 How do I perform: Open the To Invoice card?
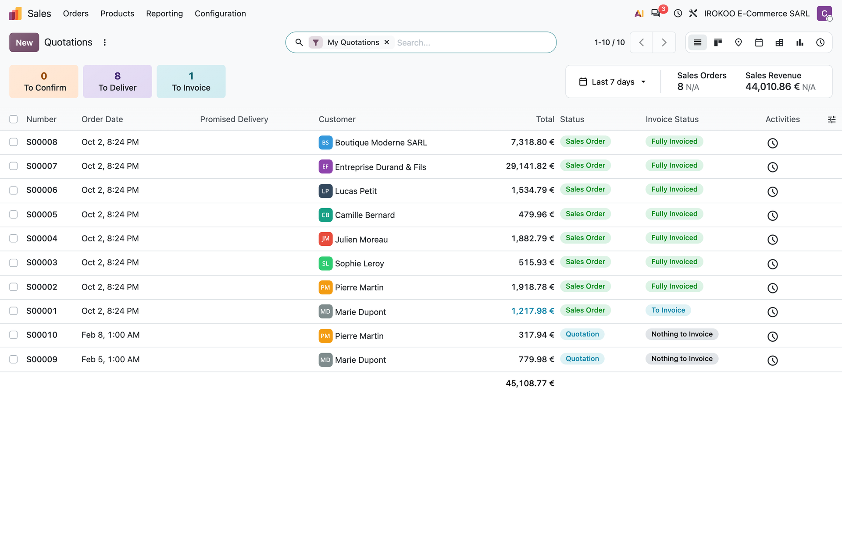tap(191, 81)
